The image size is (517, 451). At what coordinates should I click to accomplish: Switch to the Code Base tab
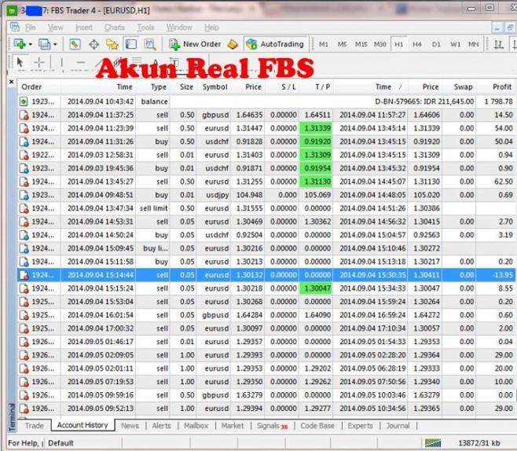point(317,426)
